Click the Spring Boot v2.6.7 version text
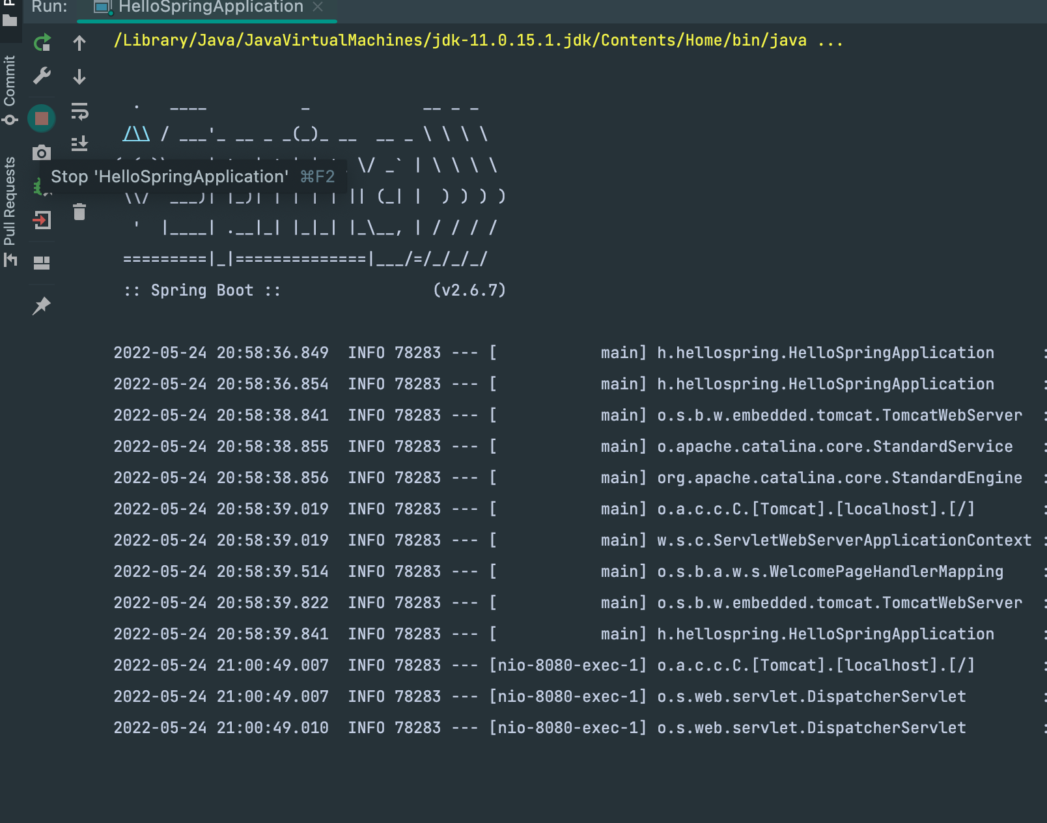Screen dimensions: 1047x823 [x=469, y=290]
